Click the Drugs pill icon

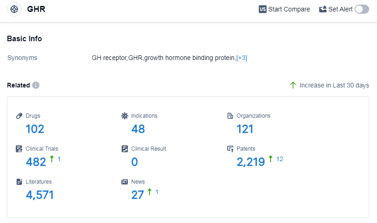click(x=19, y=116)
